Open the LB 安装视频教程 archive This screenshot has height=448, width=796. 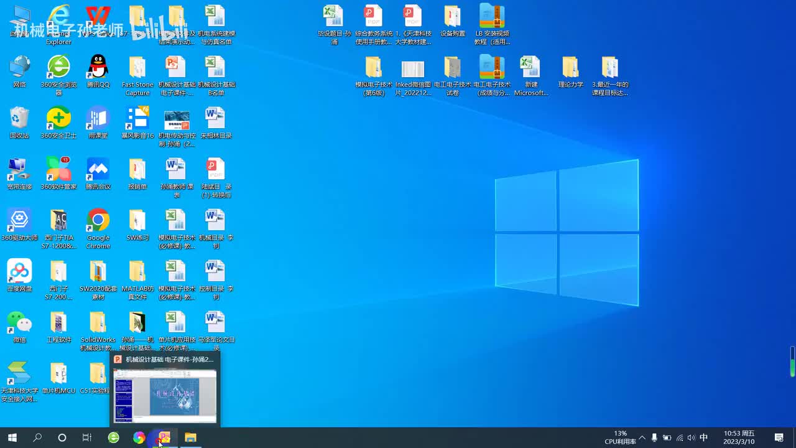tap(492, 25)
